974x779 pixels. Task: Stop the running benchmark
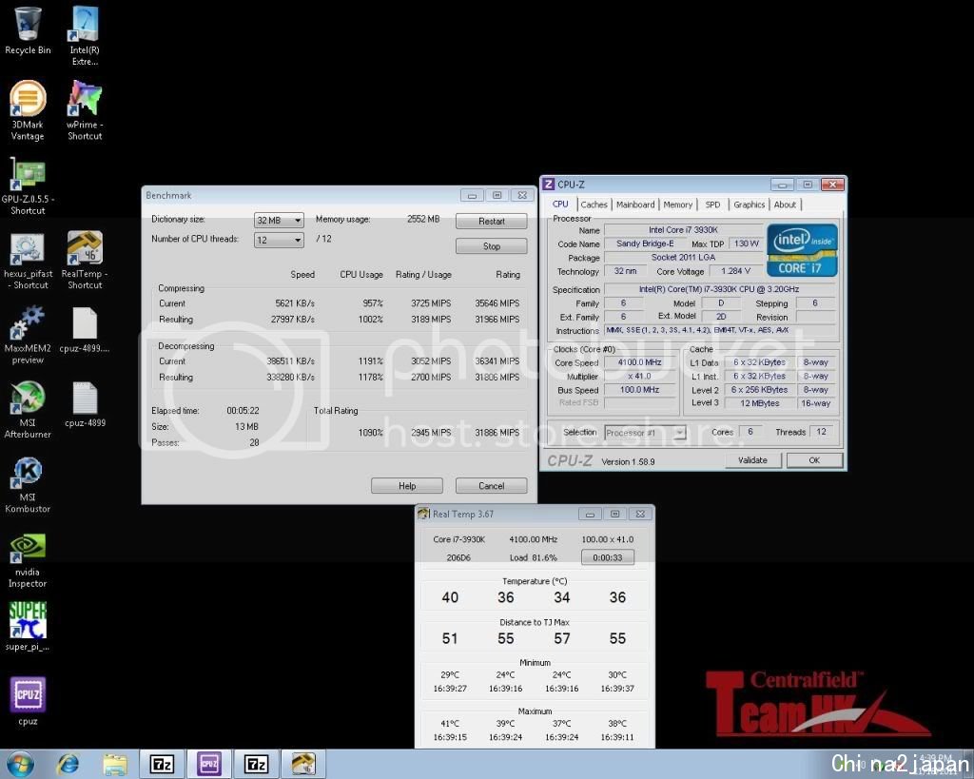click(x=492, y=246)
